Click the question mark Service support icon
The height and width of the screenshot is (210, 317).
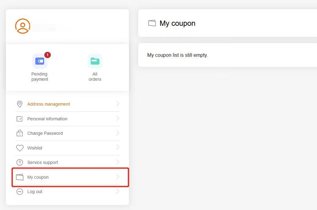(x=20, y=162)
